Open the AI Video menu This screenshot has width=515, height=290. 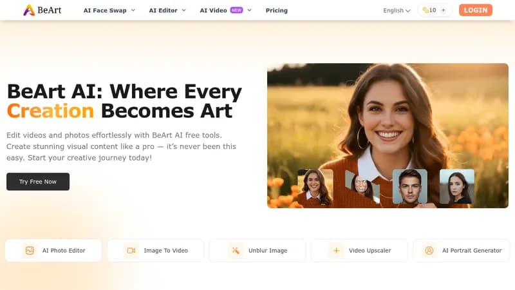[213, 10]
